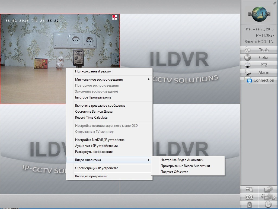Screen dimensions: 278x209
Task: Click the DVR H.264 globe logo
Action: tap(259, 14)
